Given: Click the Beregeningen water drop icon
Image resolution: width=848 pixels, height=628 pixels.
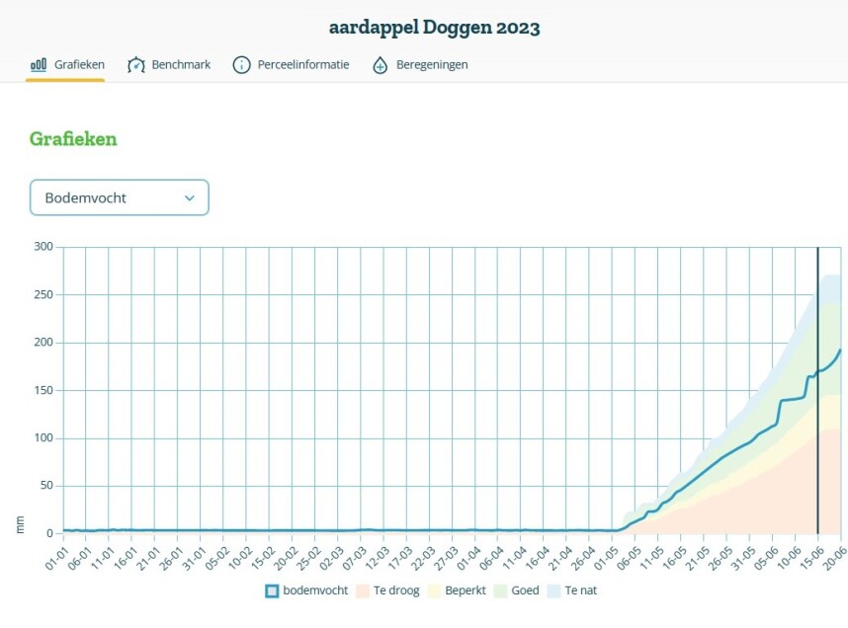Looking at the screenshot, I should point(381,65).
